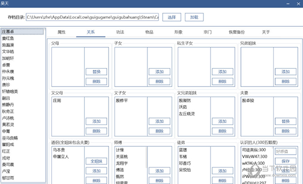Click 添加 in the 义子女 group
Image resolution: width=303 pixels, height=184 pixels.
[160, 121]
